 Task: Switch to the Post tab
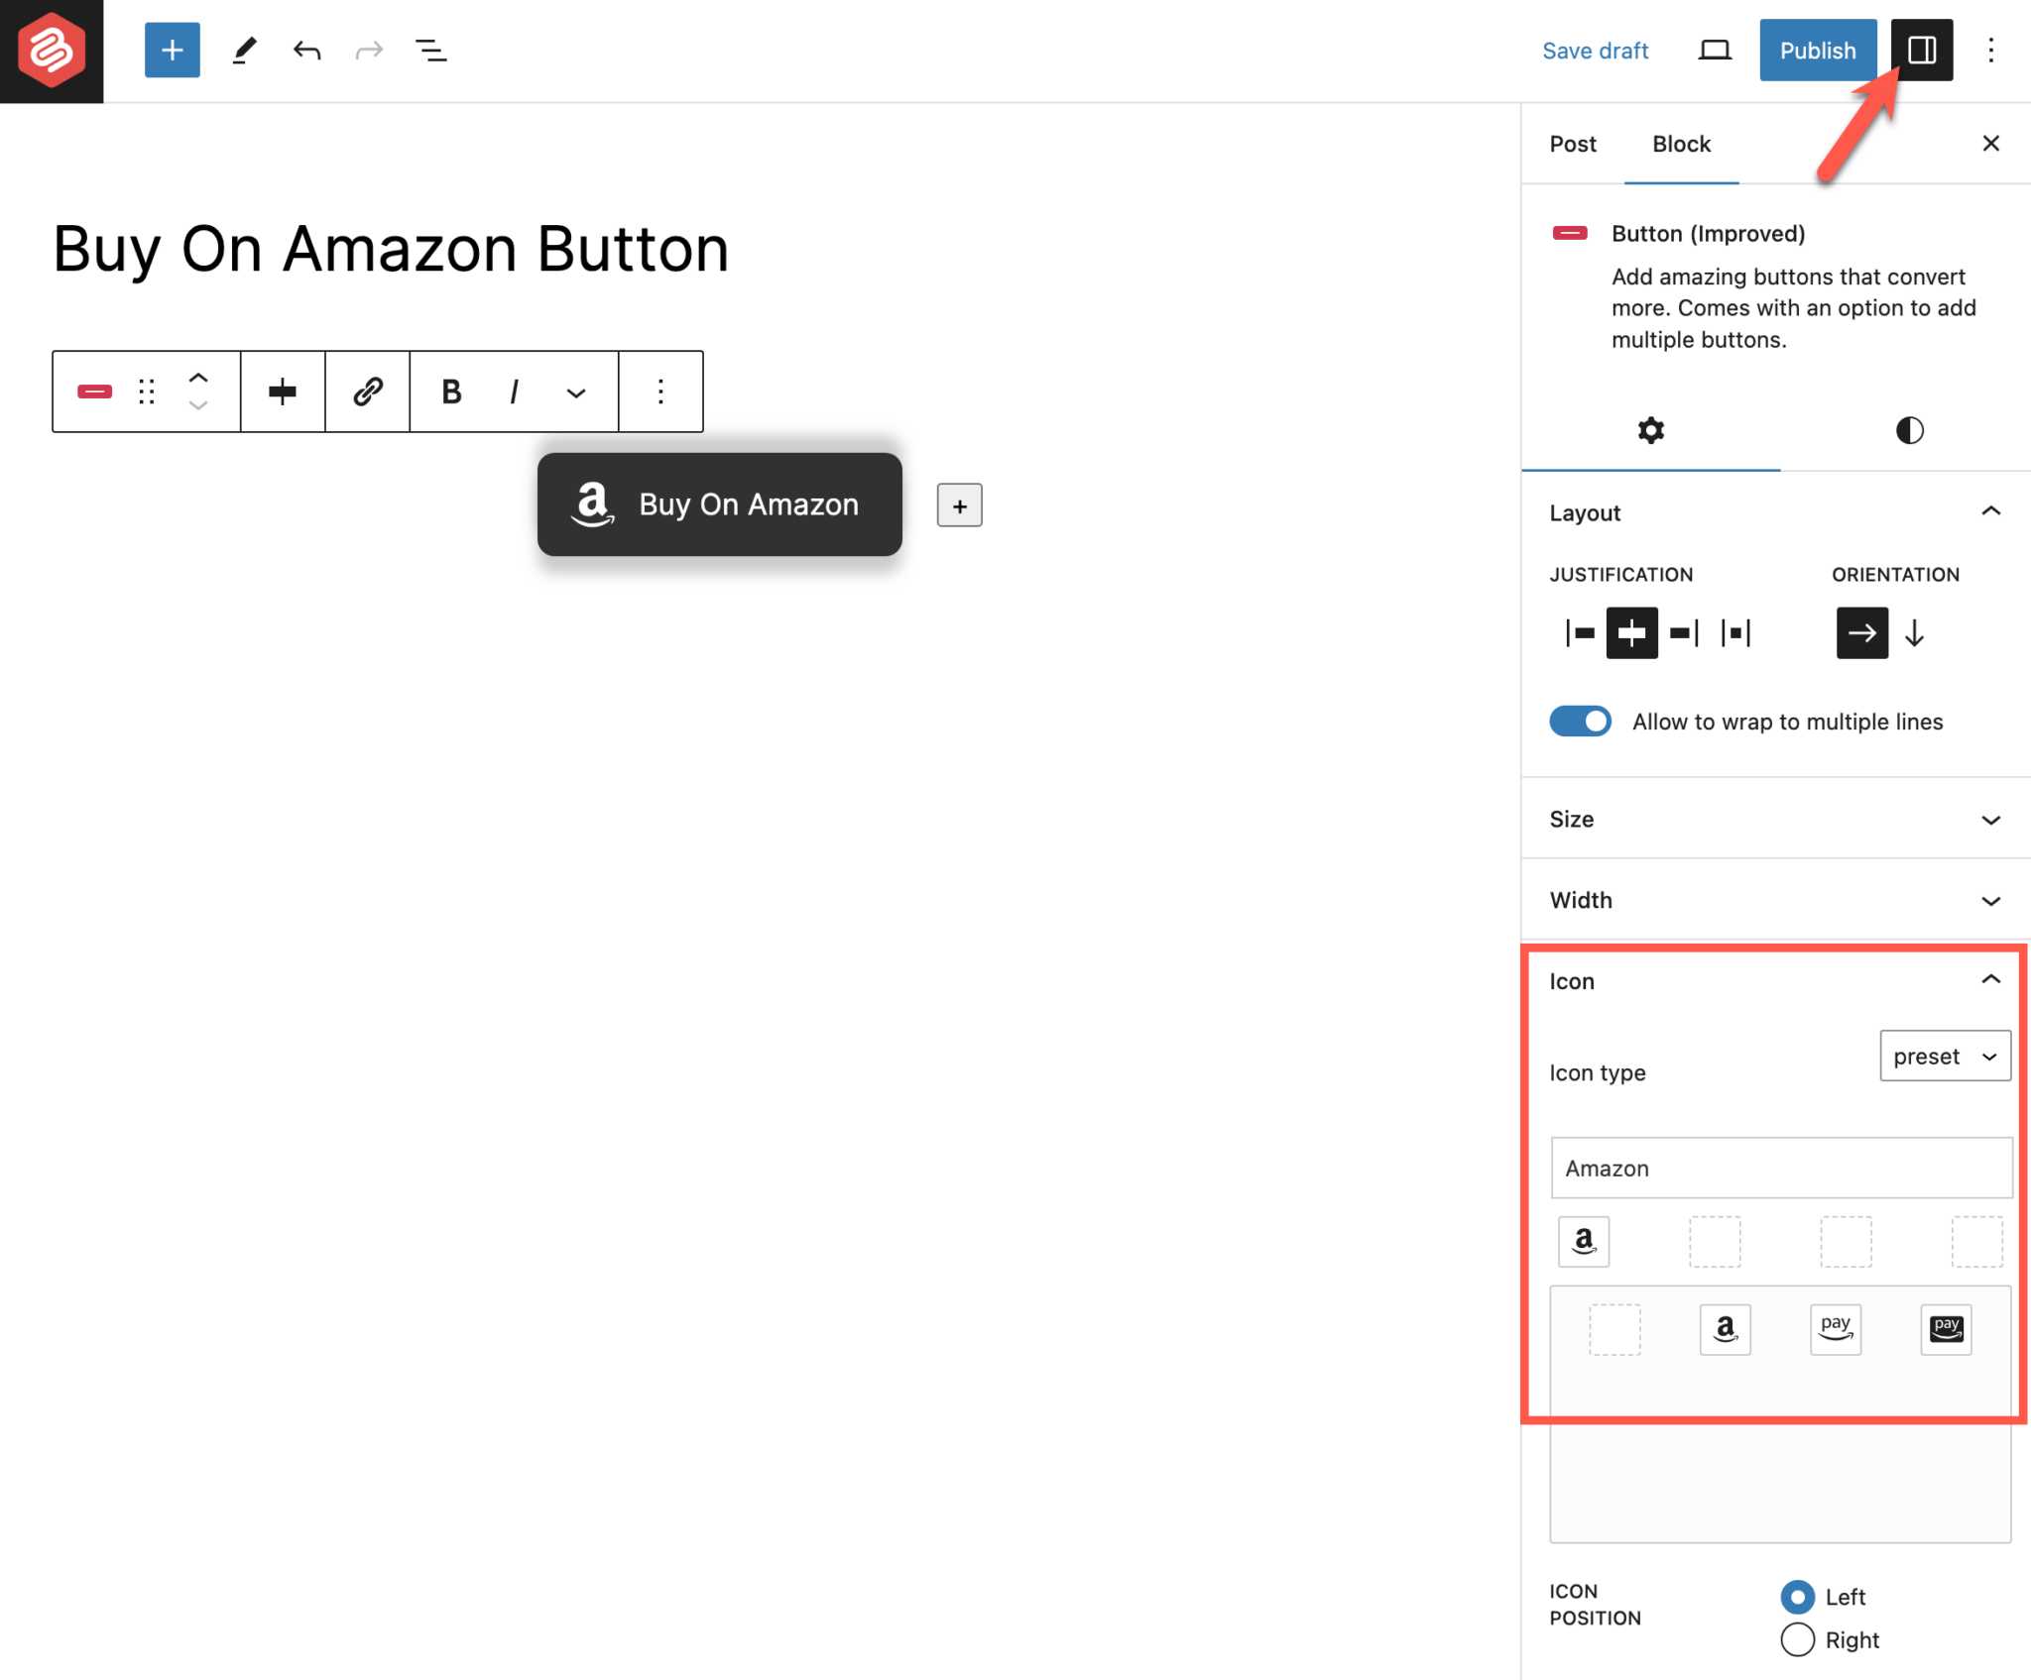(1572, 144)
